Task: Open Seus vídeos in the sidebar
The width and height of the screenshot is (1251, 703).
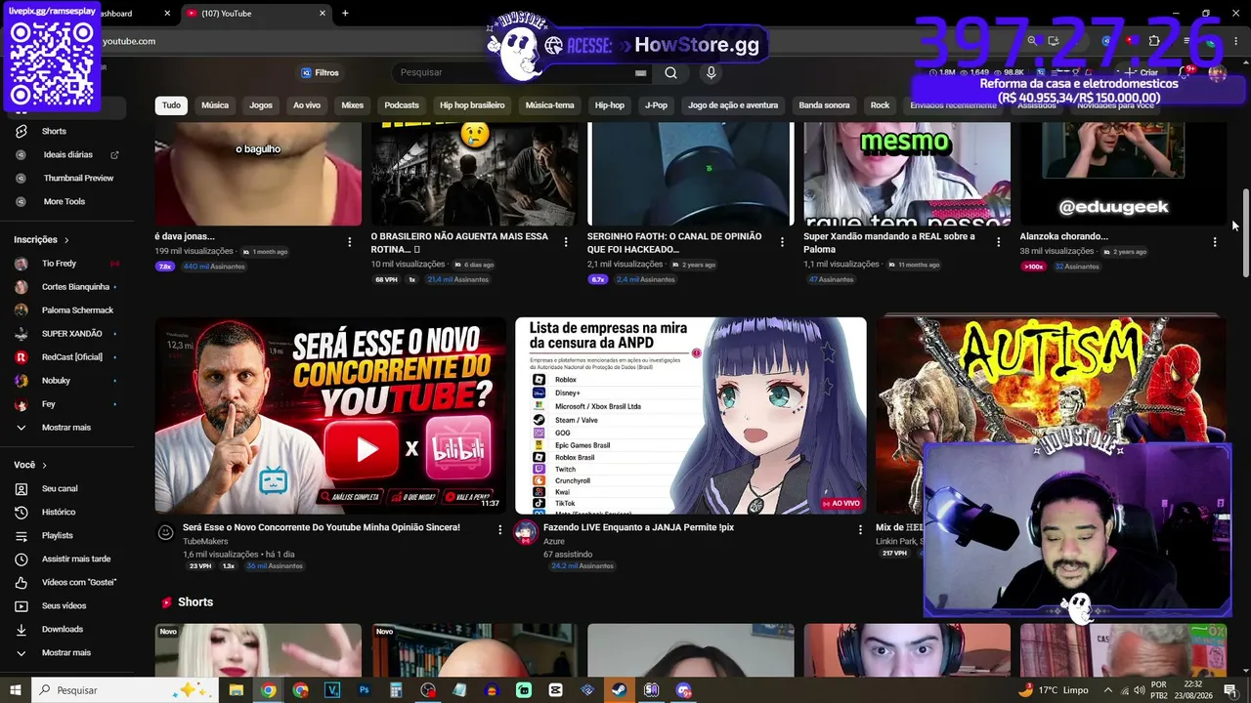Action: [65, 605]
